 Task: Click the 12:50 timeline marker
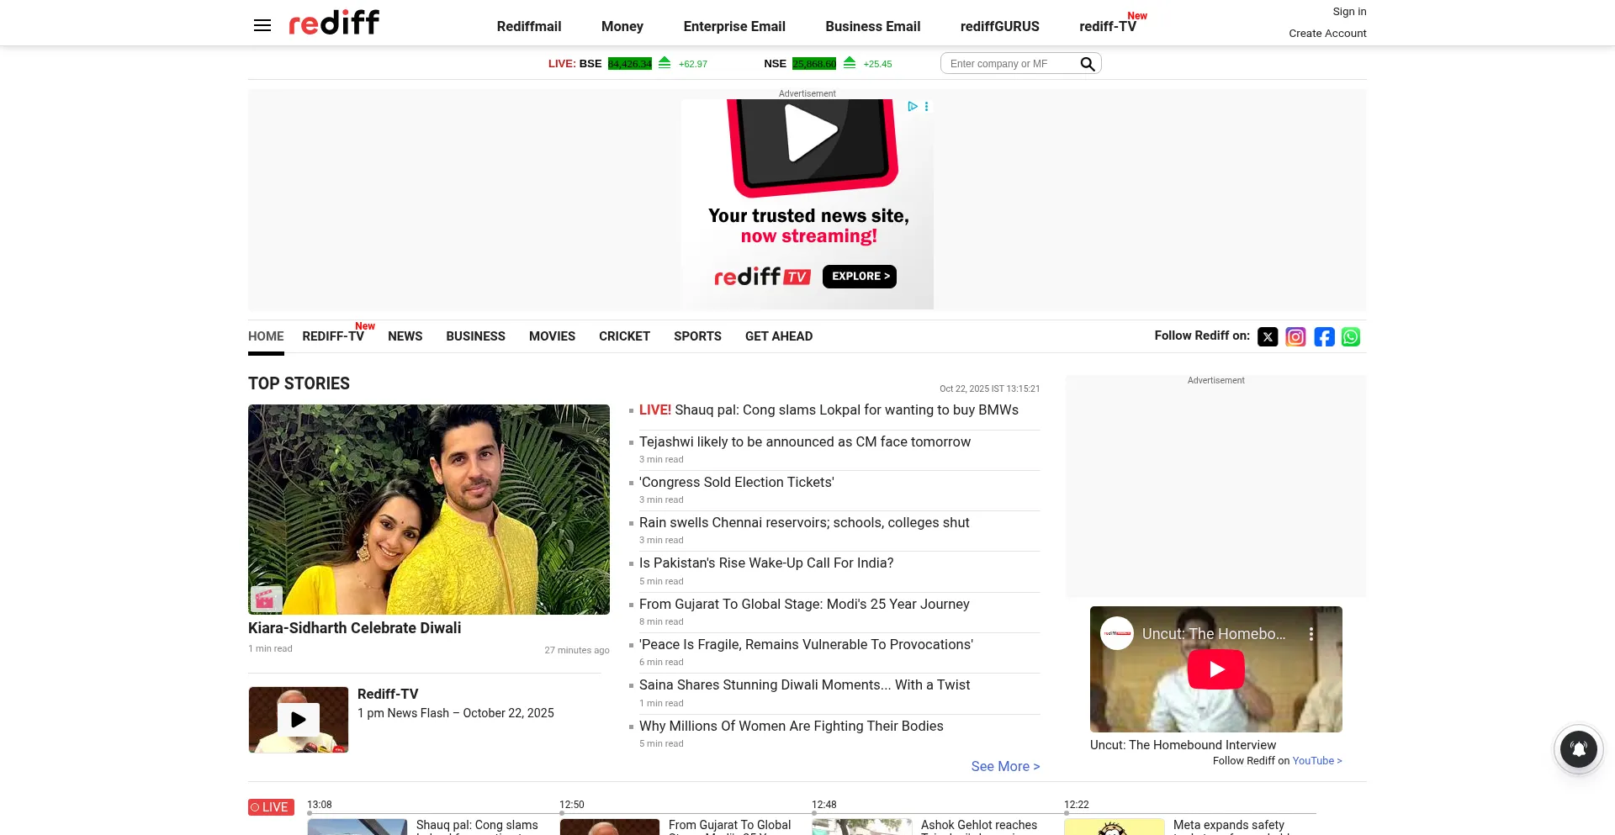click(x=572, y=806)
